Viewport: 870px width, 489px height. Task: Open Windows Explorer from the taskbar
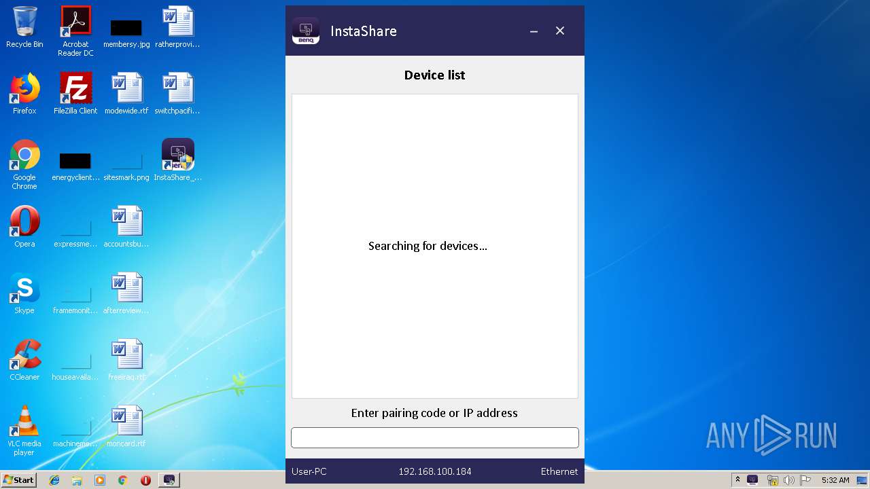click(77, 480)
